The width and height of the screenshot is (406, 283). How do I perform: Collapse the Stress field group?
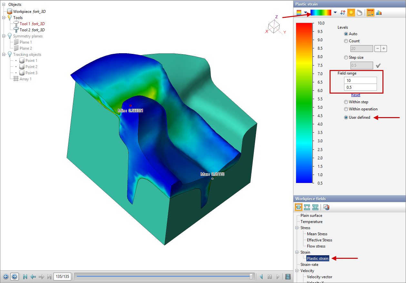coord(297,228)
